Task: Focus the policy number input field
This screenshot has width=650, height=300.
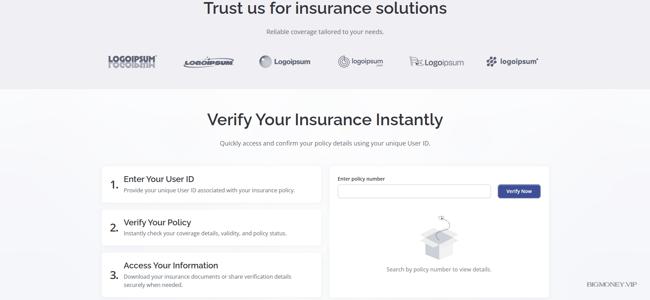Action: pos(414,191)
